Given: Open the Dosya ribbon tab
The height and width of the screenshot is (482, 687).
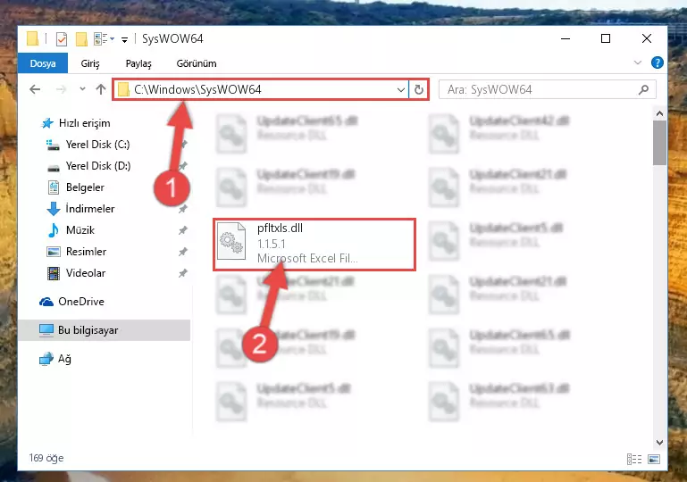Looking at the screenshot, I should [43, 63].
